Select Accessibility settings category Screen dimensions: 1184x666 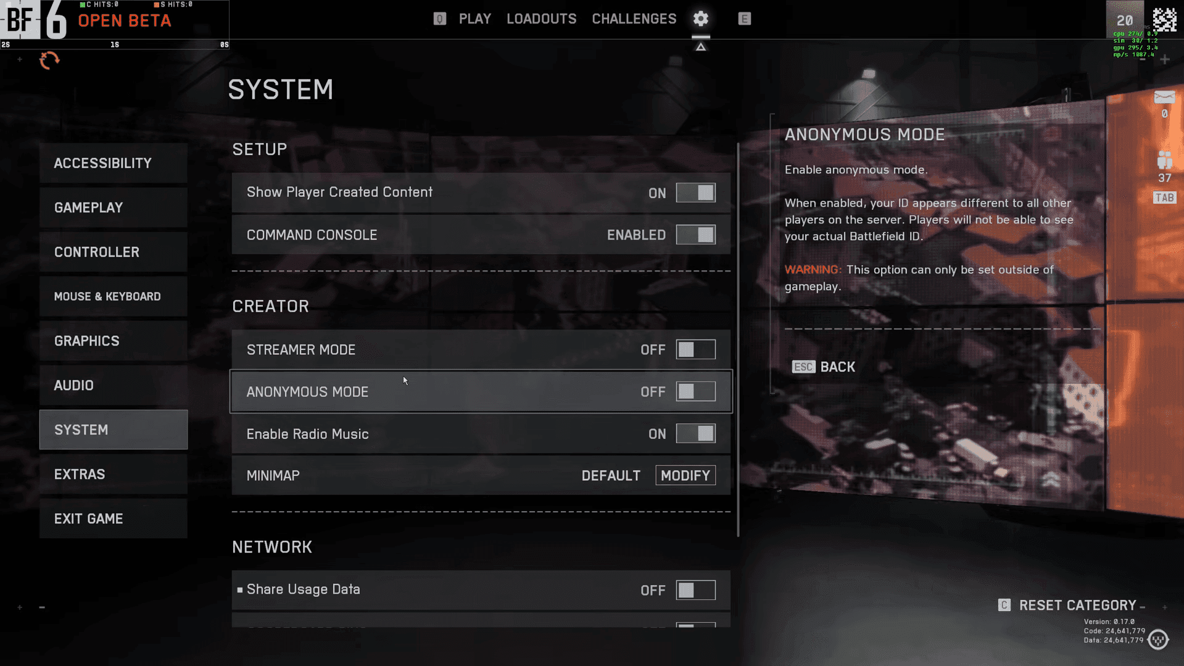[114, 163]
